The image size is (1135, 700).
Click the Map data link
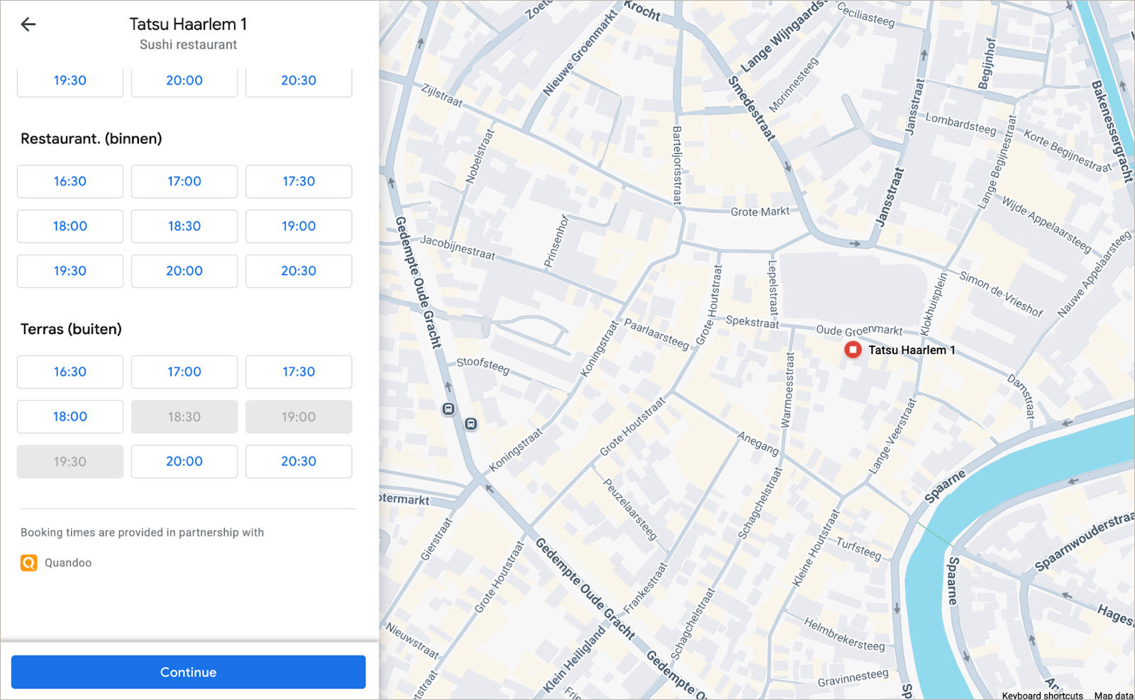coord(1113,695)
